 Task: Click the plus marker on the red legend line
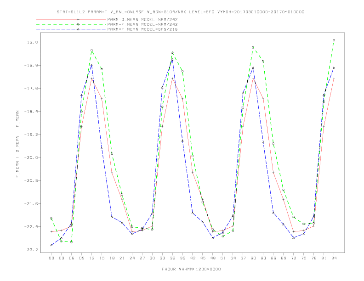(x=78, y=19)
